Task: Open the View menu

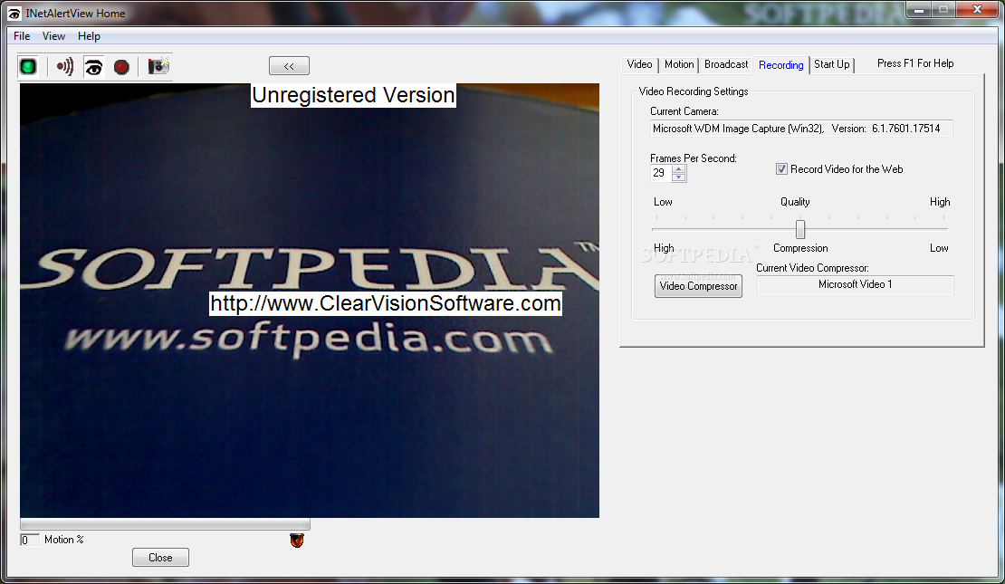Action: coord(53,36)
